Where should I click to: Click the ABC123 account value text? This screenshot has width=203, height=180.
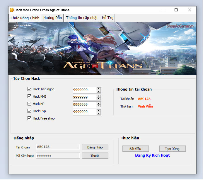pyautogui.click(x=144, y=99)
